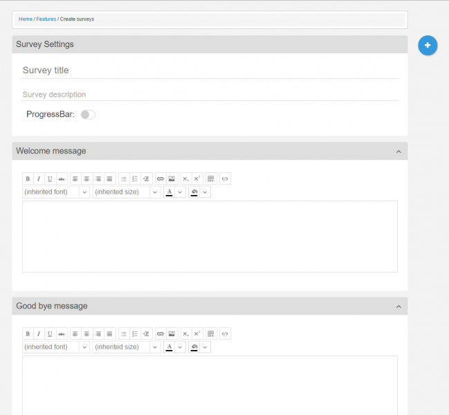Click indent icon in Good bye message toolbar
Viewport: 449px width, 415px height.
pos(147,333)
